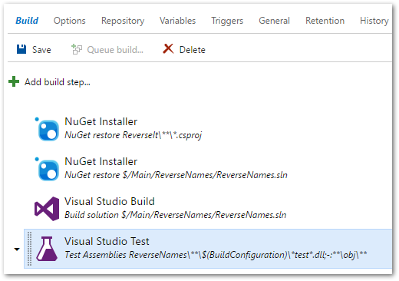The image size is (399, 281).
Task: Select the Visual Studio Test step title
Action: pos(107,241)
